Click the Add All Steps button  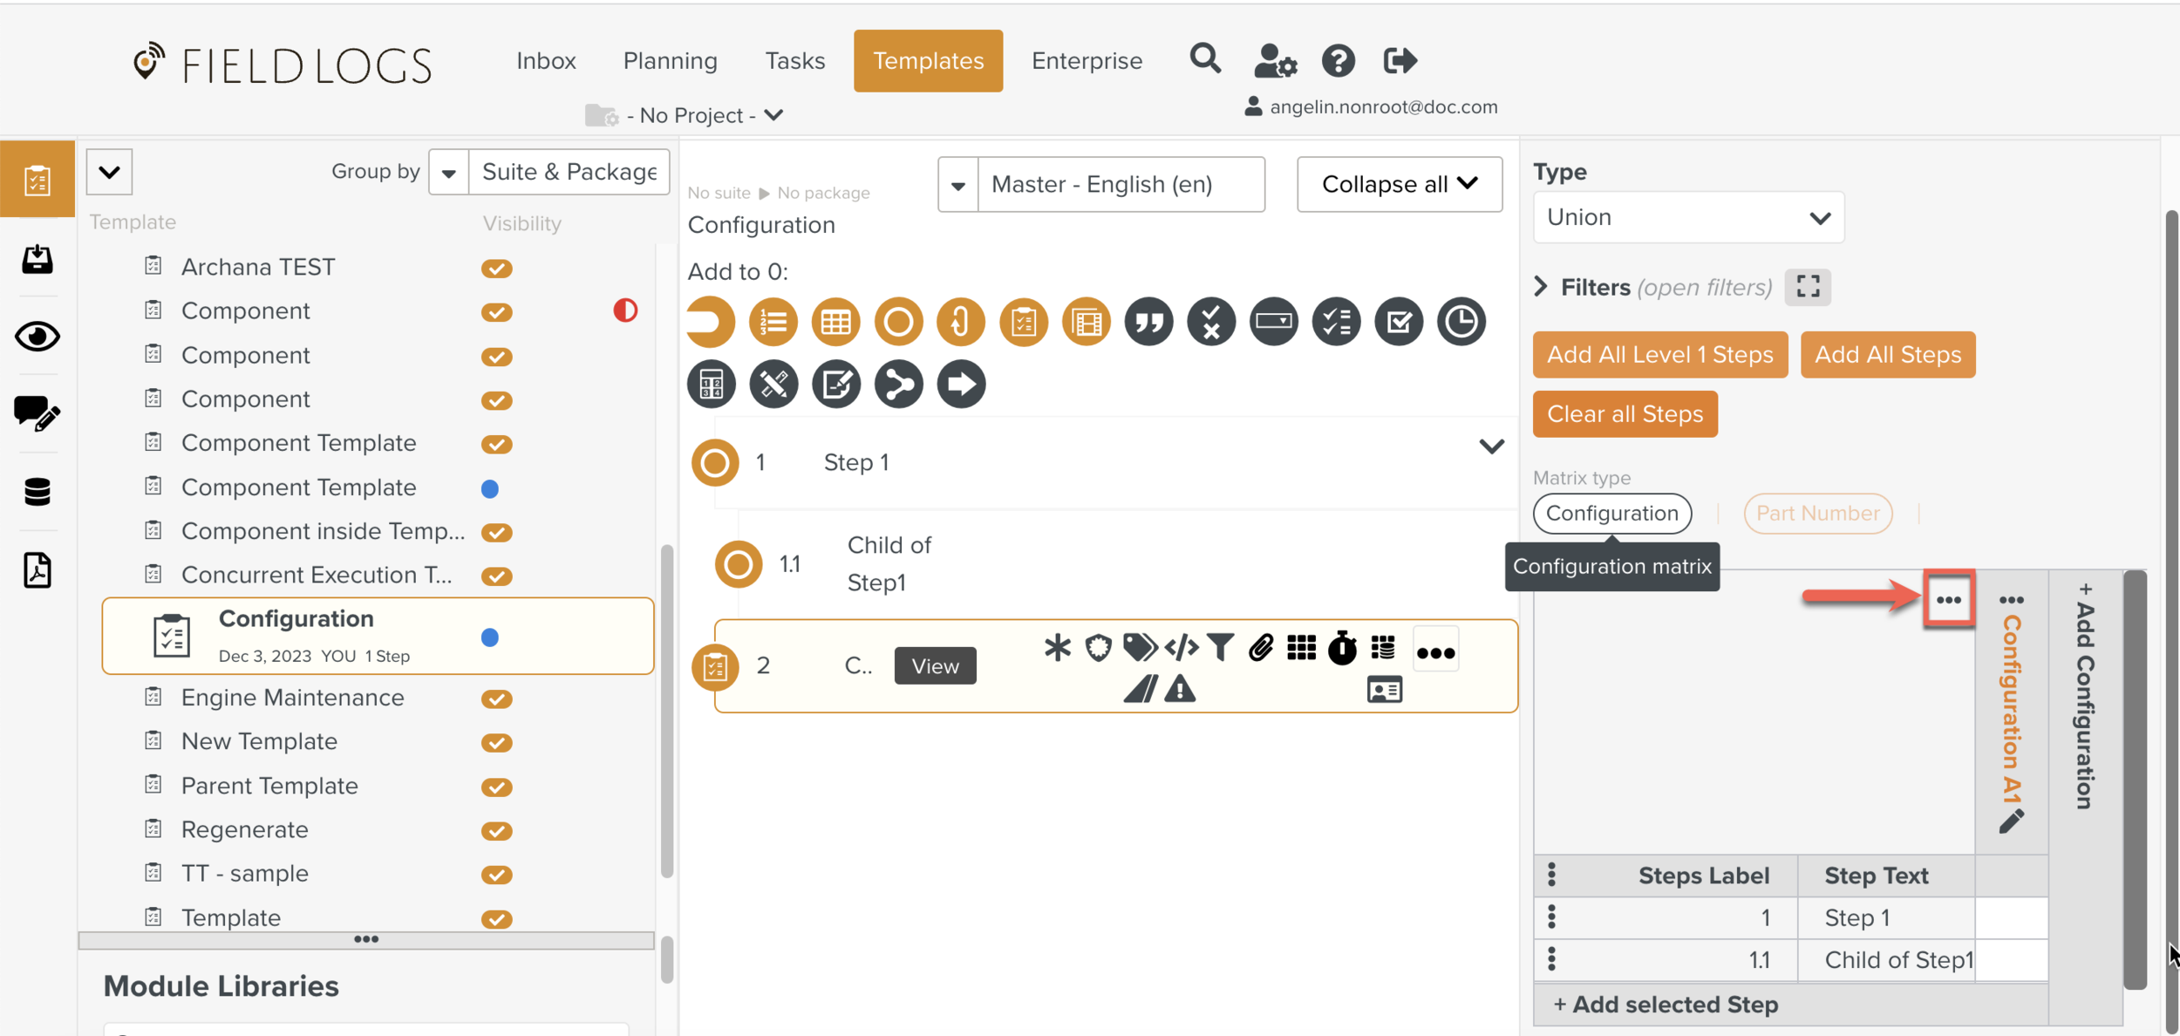click(x=1887, y=354)
